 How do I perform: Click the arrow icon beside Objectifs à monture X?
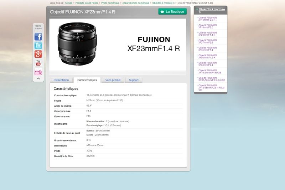point(197,9)
